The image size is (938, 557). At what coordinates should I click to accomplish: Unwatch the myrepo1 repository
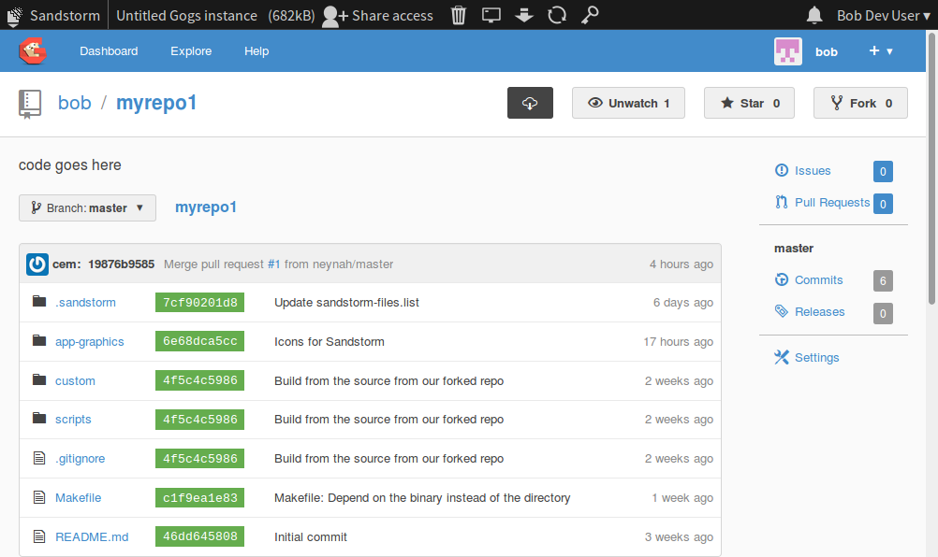tap(628, 103)
